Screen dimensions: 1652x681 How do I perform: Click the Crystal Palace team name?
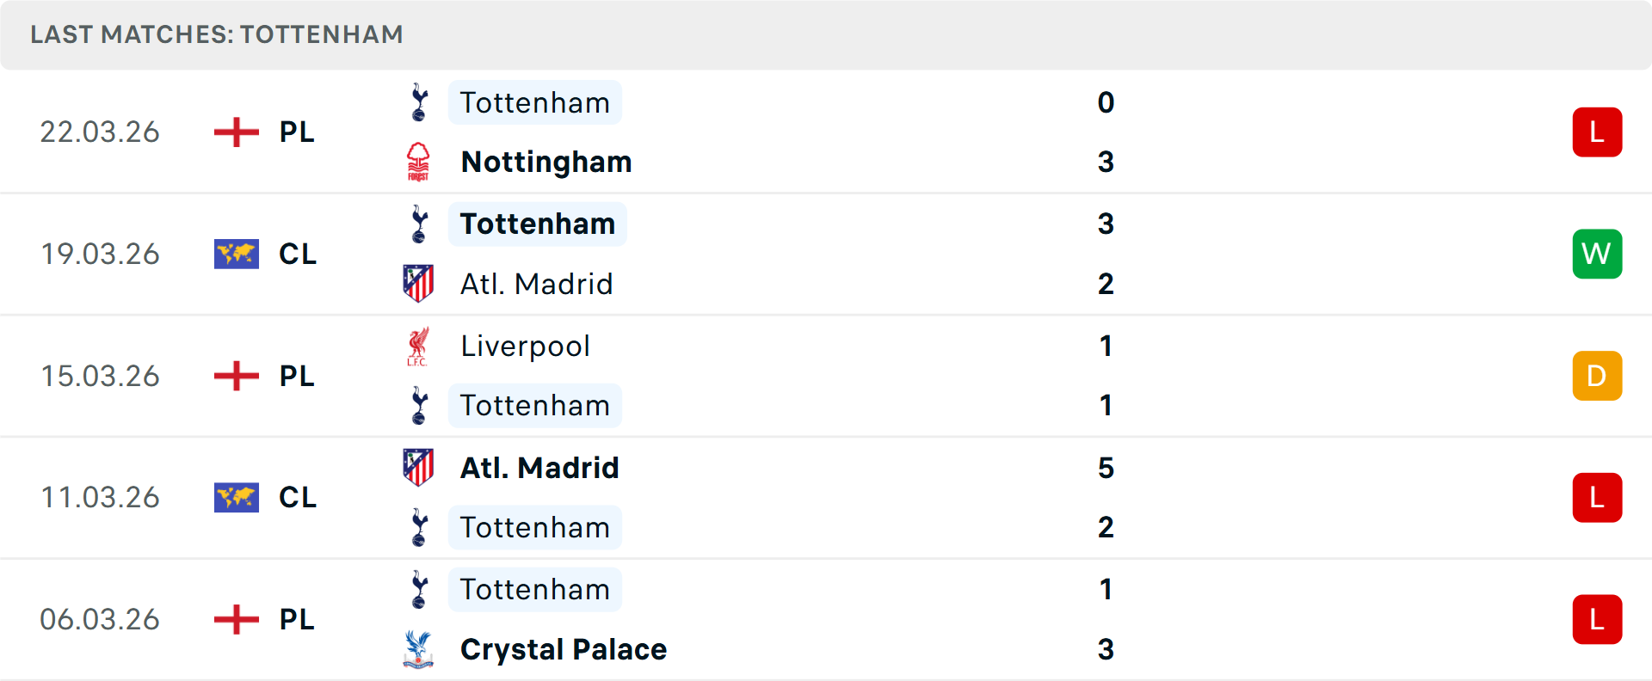[564, 649]
